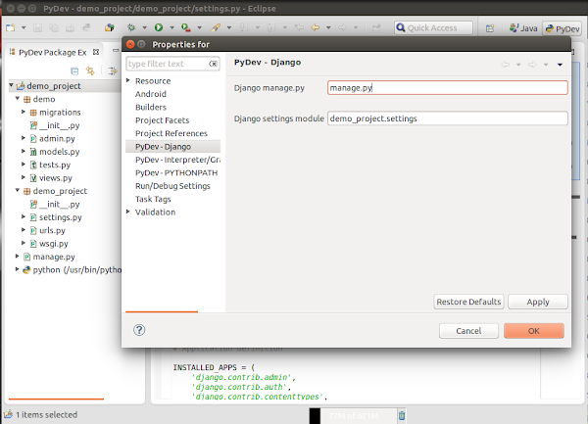
Task: Collapse the demo_project root project node
Action: pos(11,85)
